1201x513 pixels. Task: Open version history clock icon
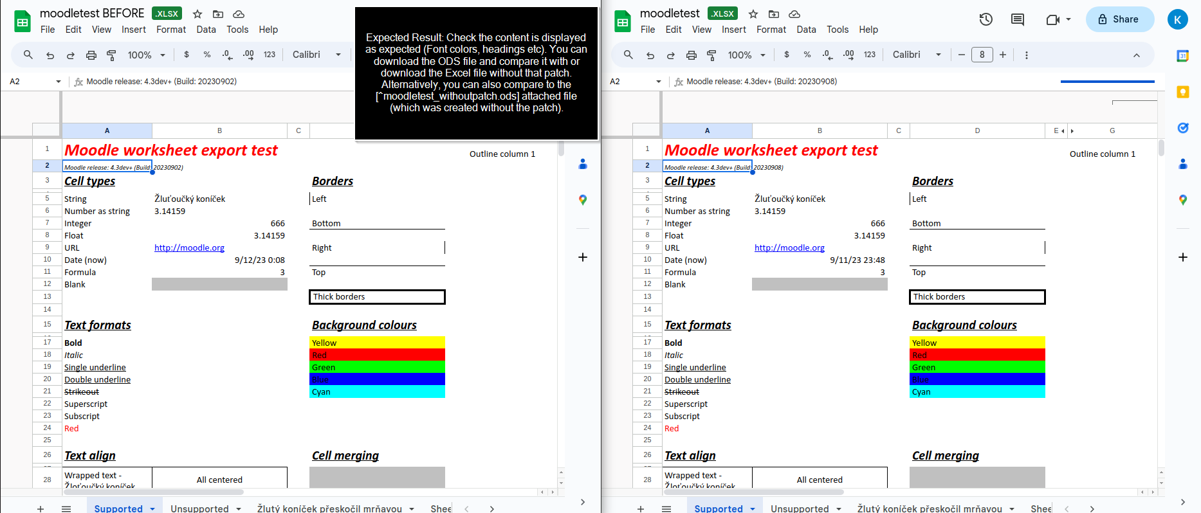click(x=986, y=19)
